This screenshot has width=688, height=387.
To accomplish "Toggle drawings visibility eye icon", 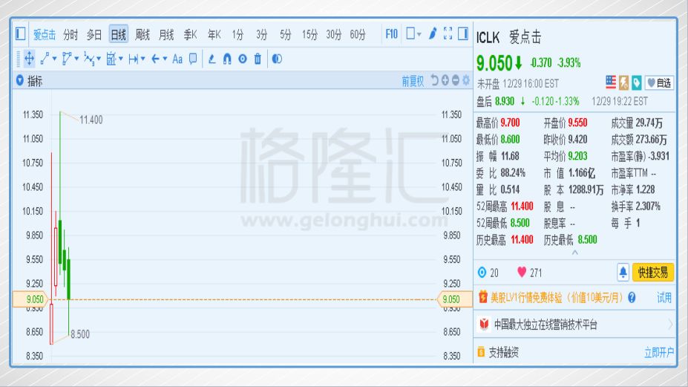I will (x=243, y=59).
